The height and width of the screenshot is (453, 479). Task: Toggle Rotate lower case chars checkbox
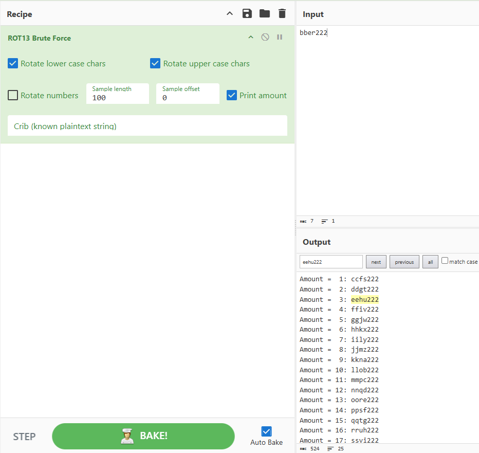(13, 64)
